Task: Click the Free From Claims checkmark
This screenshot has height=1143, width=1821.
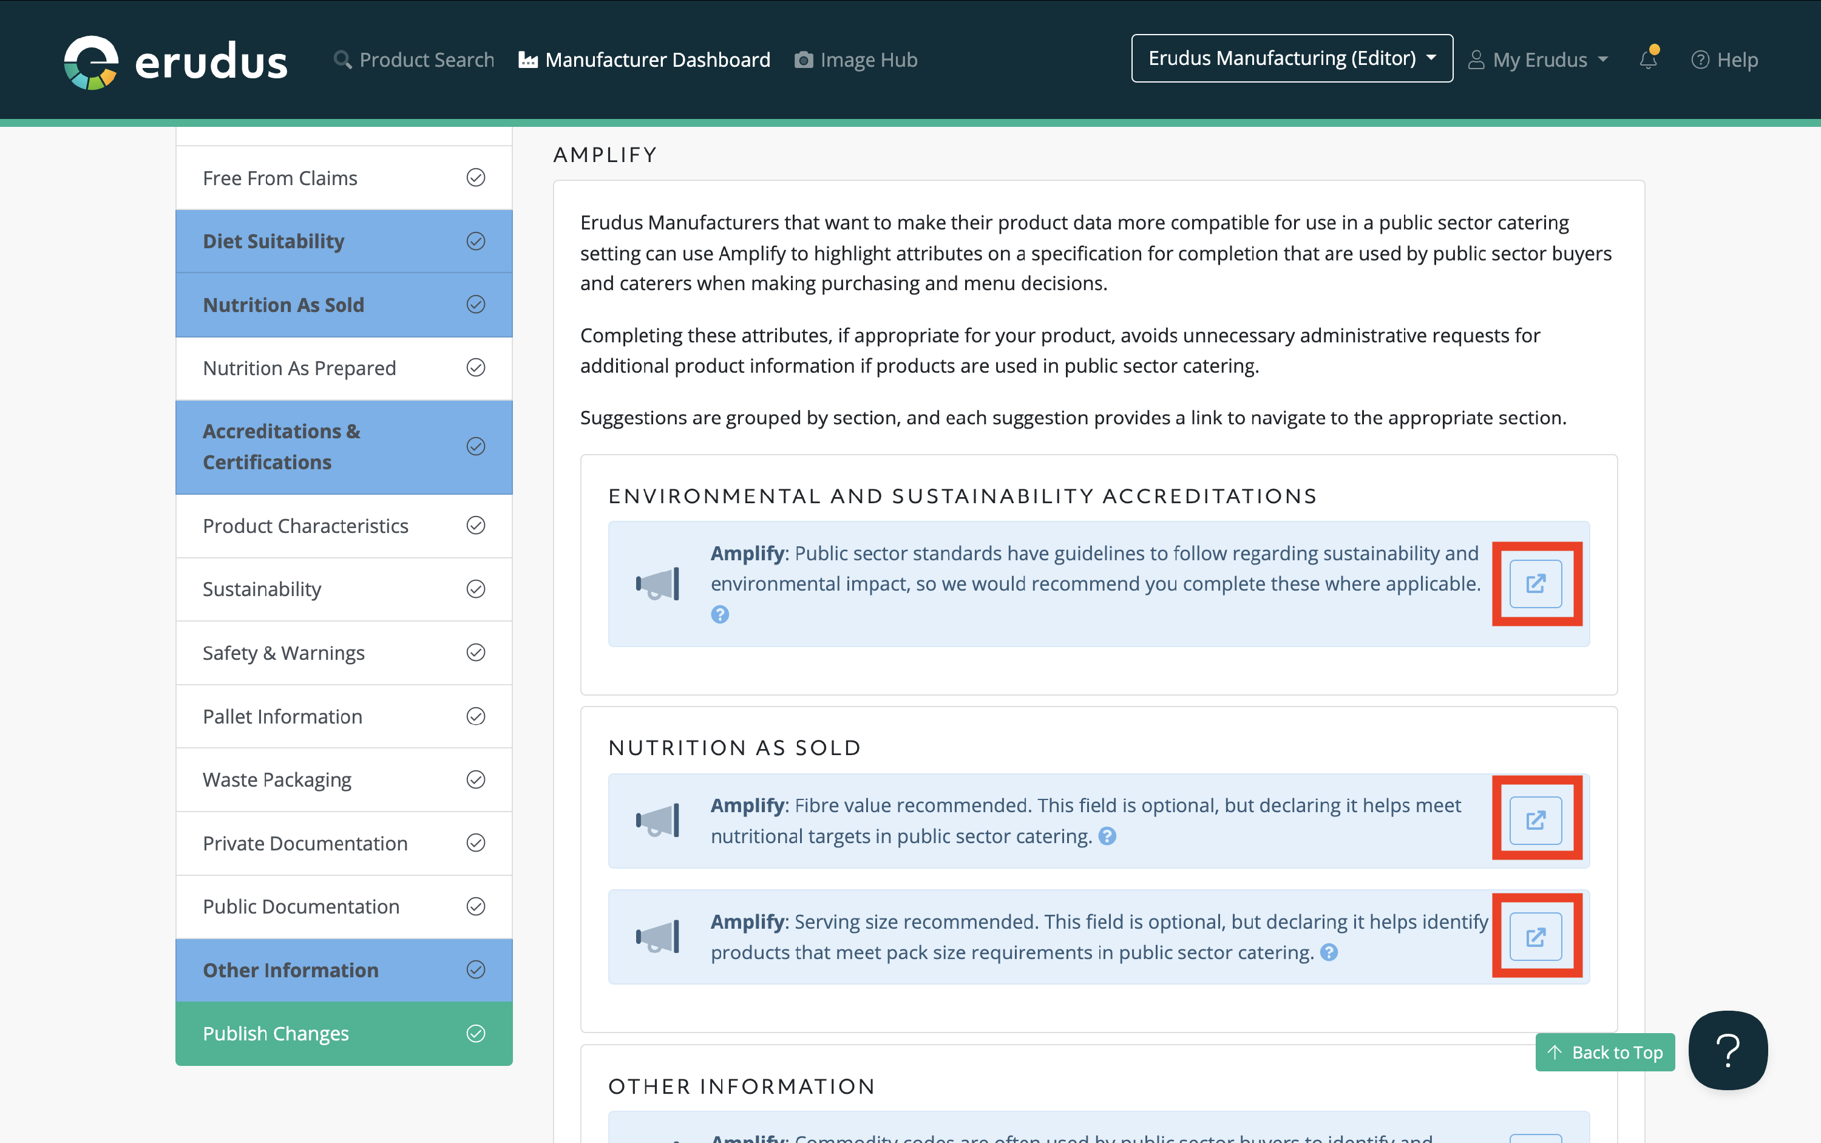Action: coord(475,178)
